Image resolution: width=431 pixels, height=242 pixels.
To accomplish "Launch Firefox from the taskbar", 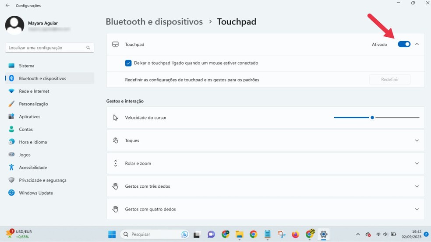I will (296, 234).
